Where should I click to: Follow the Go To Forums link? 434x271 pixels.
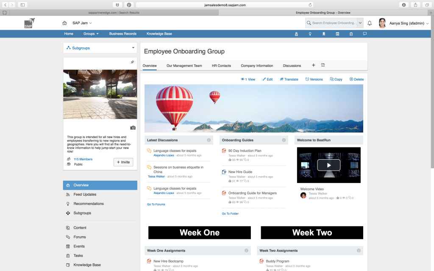point(156,205)
